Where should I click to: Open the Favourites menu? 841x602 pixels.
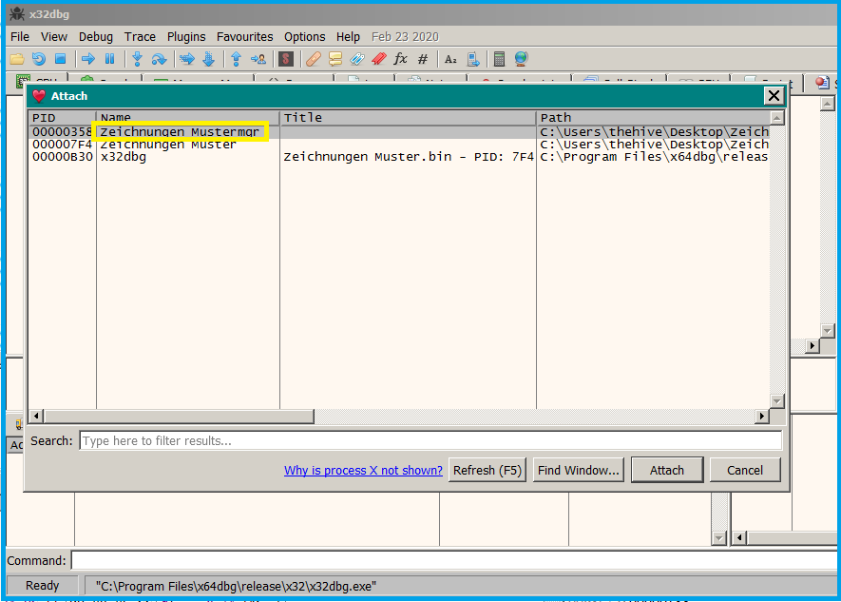tap(244, 36)
